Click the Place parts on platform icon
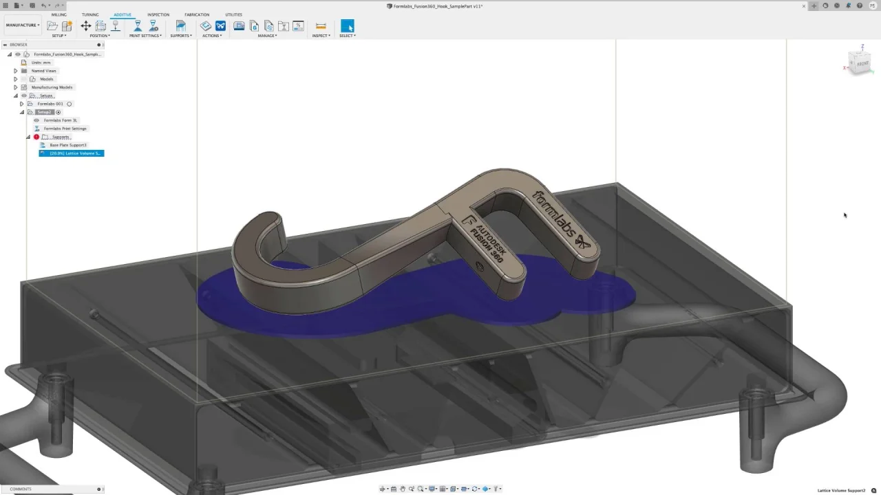The image size is (881, 495). [116, 25]
